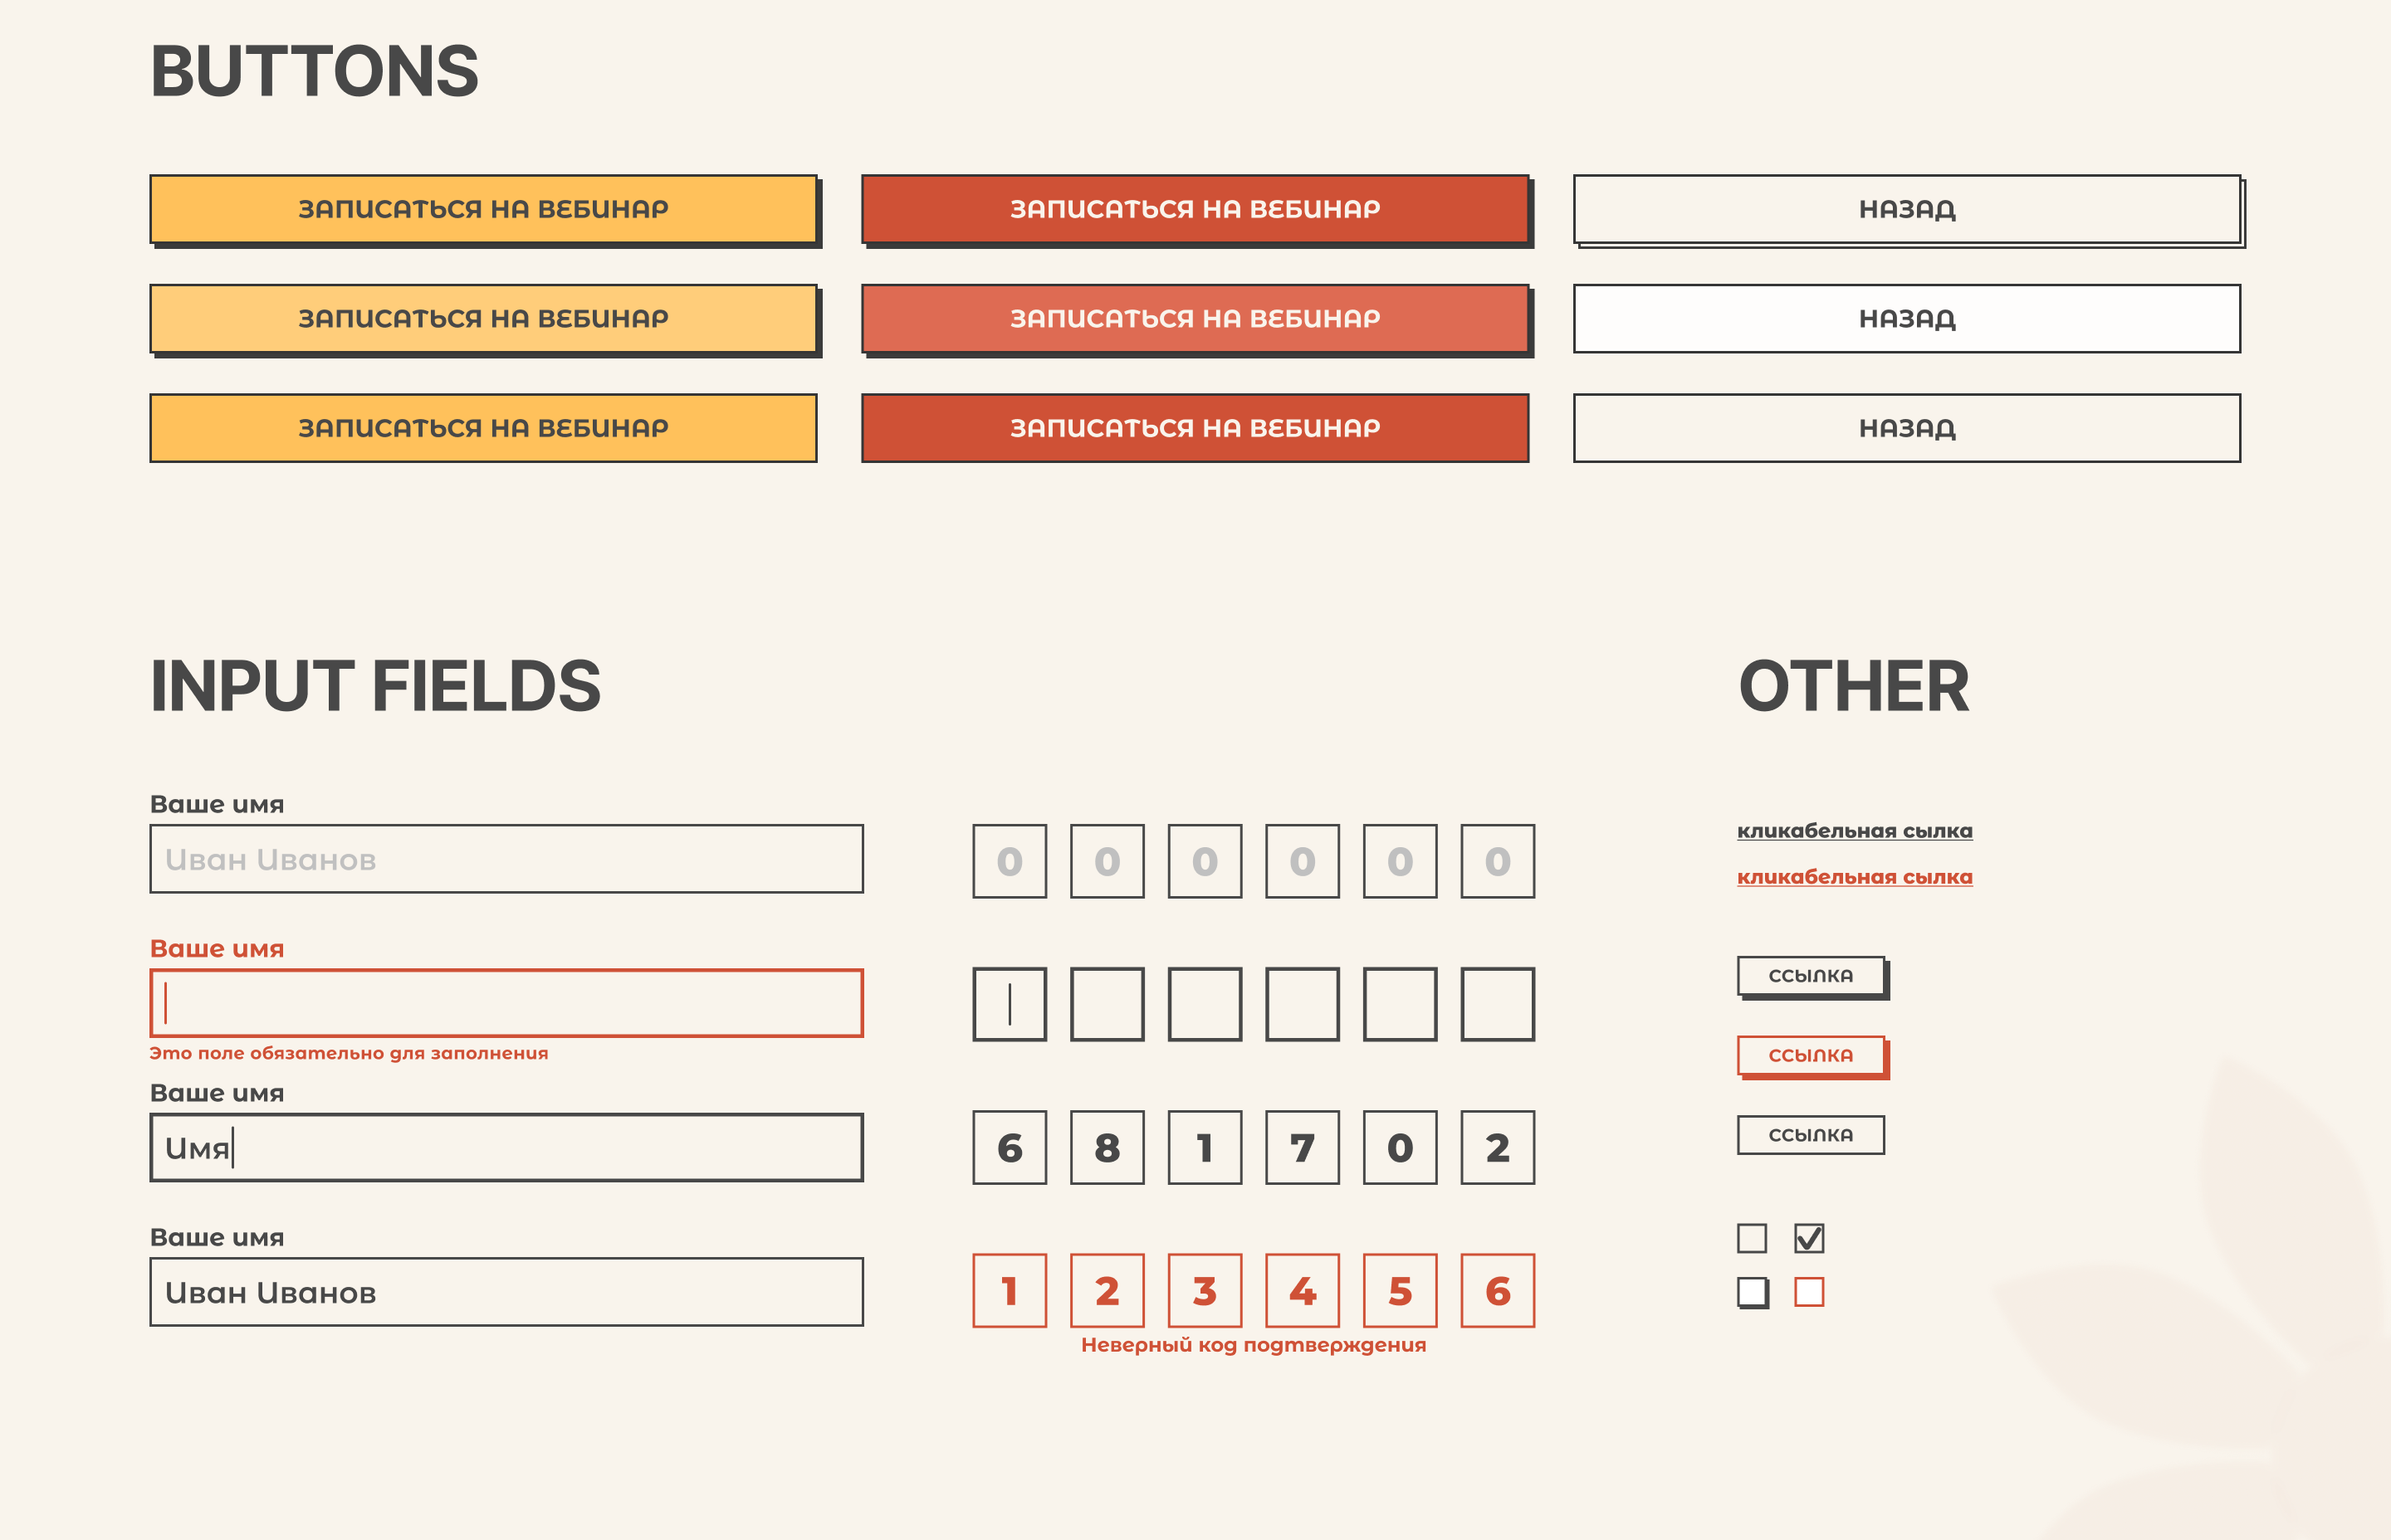Focus the red error-state 'Ваше имя' field

click(506, 1003)
